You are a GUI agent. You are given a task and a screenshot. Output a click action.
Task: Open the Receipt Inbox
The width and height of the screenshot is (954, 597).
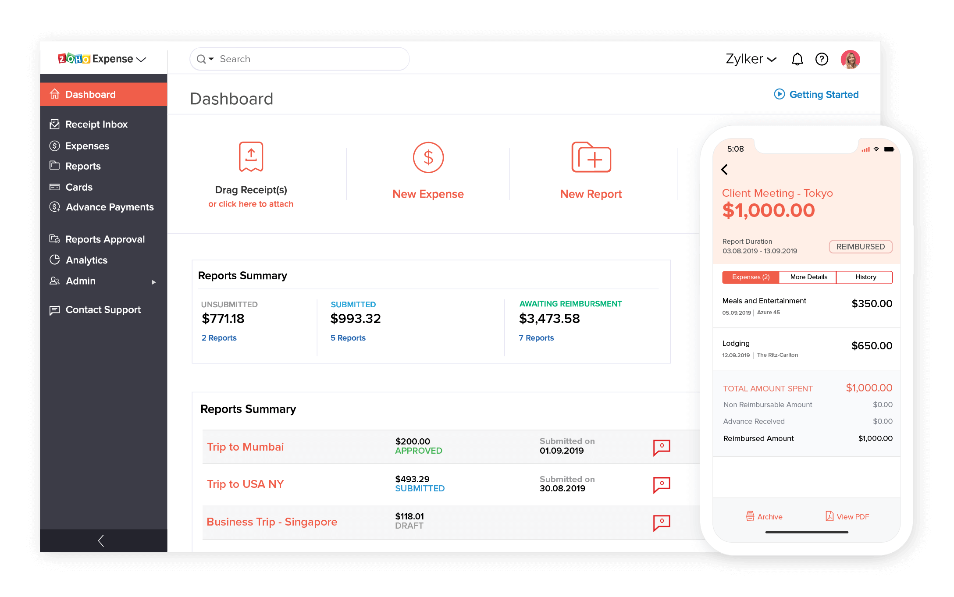[96, 124]
